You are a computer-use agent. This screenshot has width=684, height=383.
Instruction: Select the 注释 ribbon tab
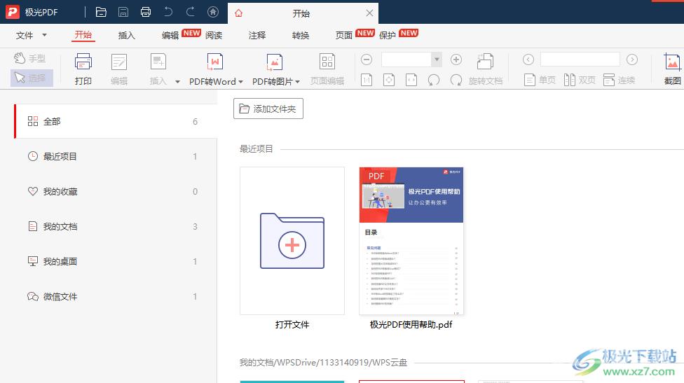(257, 35)
